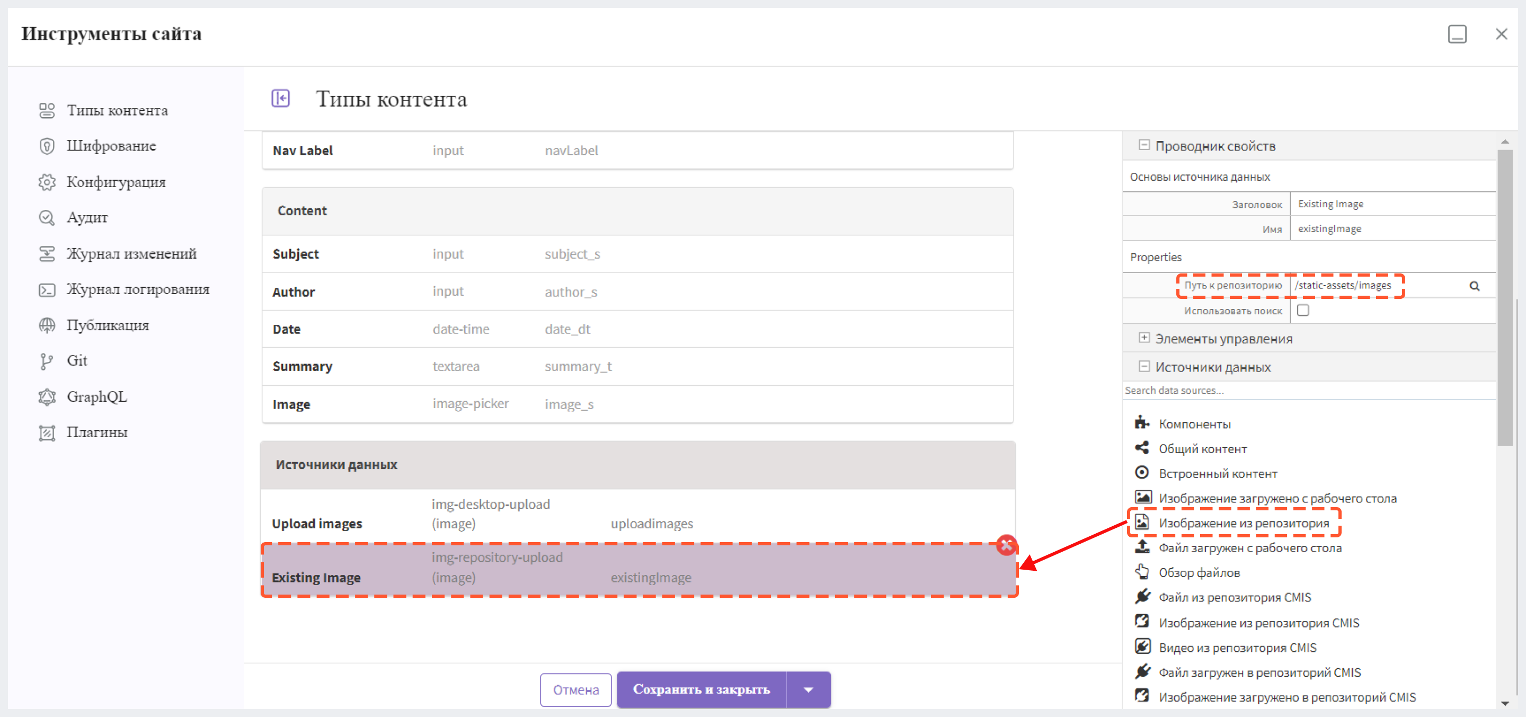Select the Upload images datasource row
This screenshot has width=1526, height=717.
coord(637,516)
